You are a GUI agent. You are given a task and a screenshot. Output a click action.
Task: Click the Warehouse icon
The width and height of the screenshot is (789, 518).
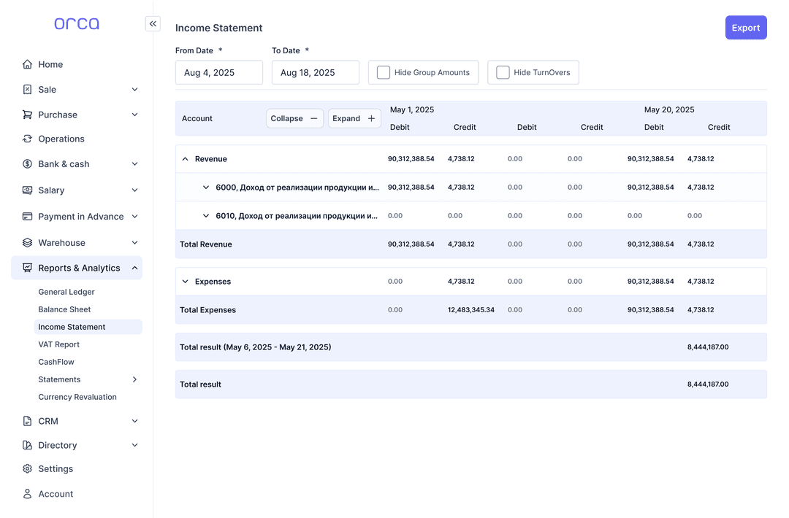click(26, 241)
